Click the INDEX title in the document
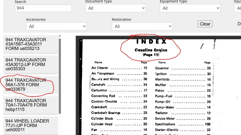241x135 pixels. 151,41
